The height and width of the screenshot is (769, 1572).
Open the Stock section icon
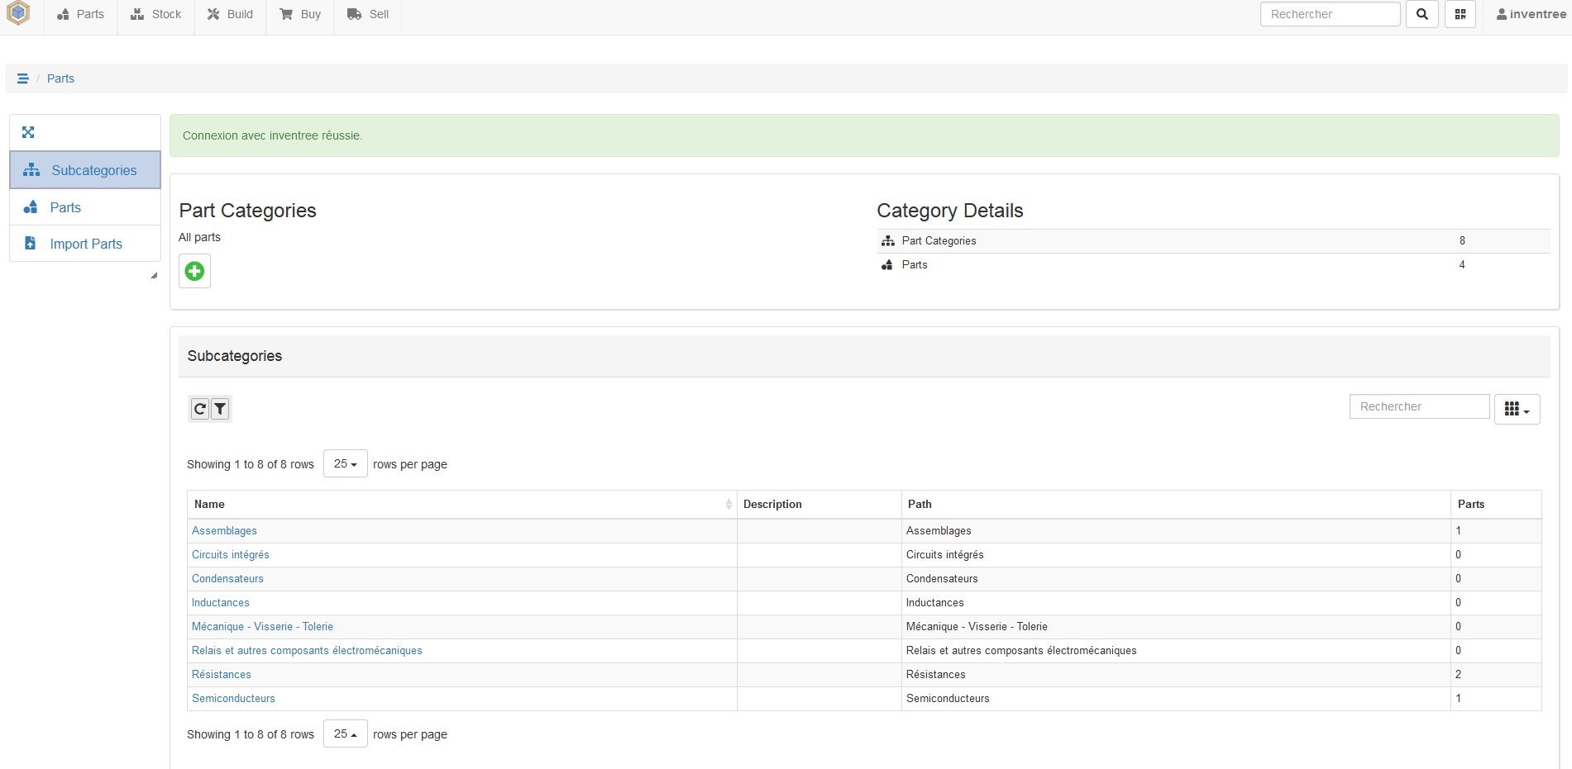coord(136,14)
